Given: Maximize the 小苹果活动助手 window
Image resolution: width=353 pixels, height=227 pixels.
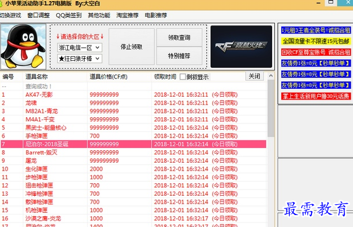Looking at the screenshot, I should pos(331,2).
